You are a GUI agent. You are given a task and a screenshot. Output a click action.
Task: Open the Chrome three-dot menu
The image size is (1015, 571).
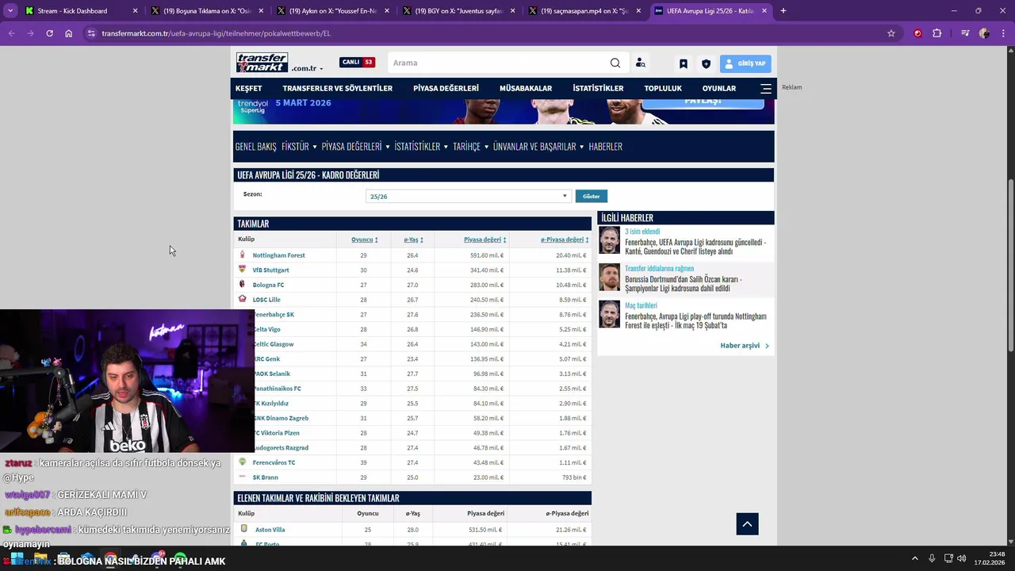tap(1003, 33)
